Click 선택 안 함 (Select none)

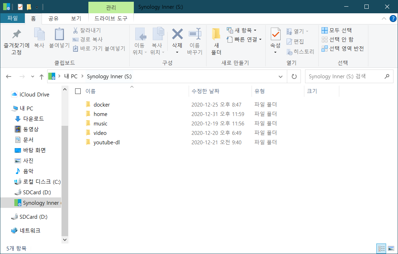[337, 39]
